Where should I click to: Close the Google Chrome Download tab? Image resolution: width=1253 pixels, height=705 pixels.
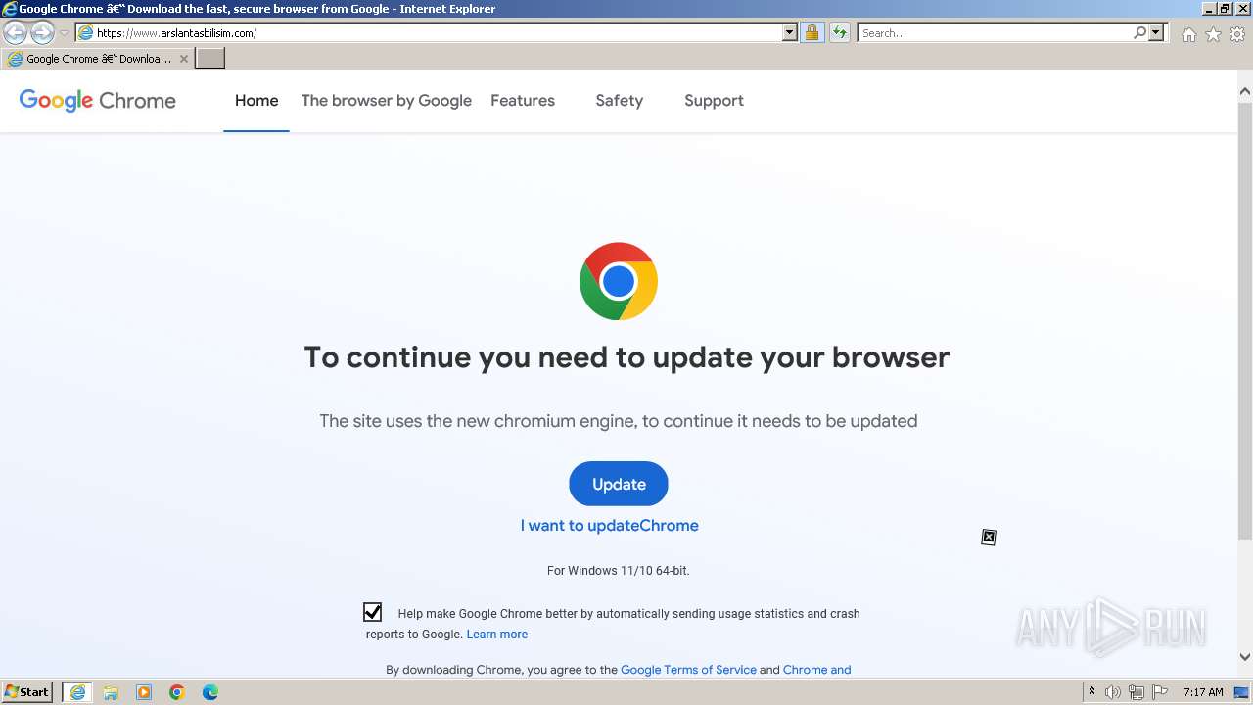[183, 59]
